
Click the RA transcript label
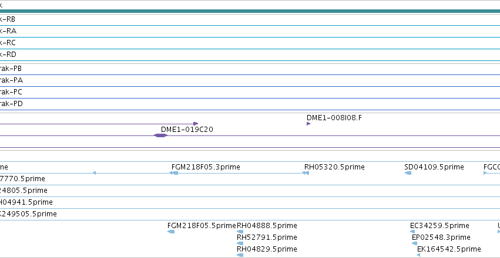pyautogui.click(x=8, y=31)
